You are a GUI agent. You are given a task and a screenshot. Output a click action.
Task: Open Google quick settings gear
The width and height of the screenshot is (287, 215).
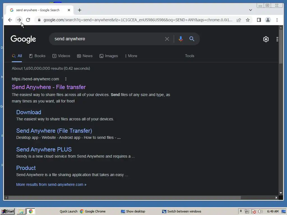(266, 39)
